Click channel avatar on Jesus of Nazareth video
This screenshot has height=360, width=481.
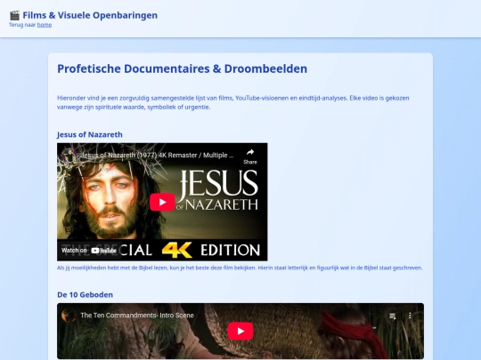[x=69, y=156]
